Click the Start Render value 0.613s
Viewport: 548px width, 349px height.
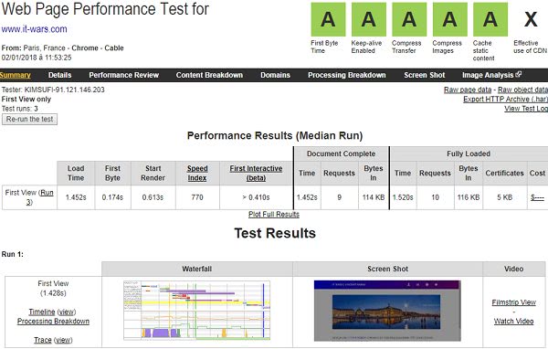pyautogui.click(x=153, y=197)
